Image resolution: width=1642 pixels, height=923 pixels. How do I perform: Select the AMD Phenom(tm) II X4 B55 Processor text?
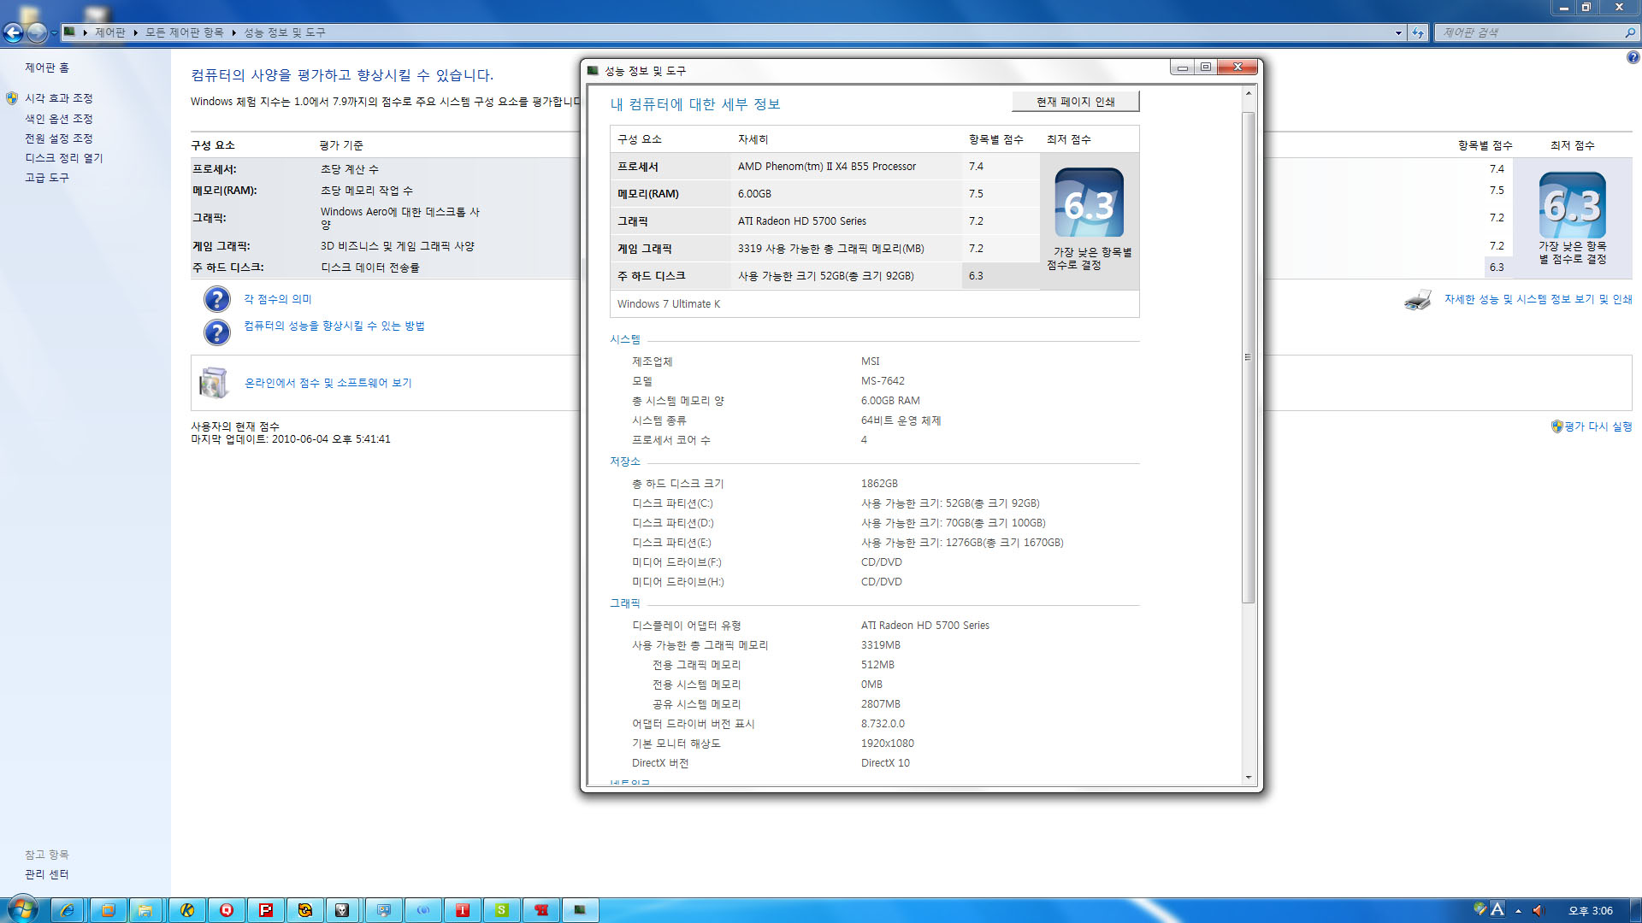[x=827, y=167]
